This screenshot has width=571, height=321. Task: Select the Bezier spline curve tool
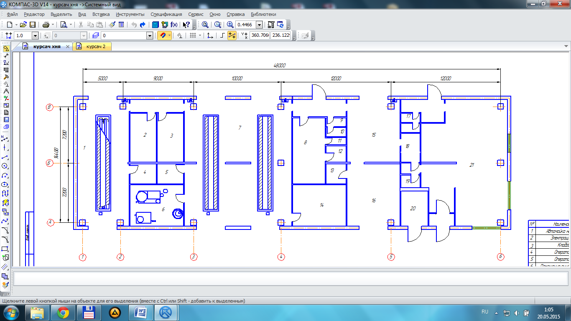click(x=5, y=221)
